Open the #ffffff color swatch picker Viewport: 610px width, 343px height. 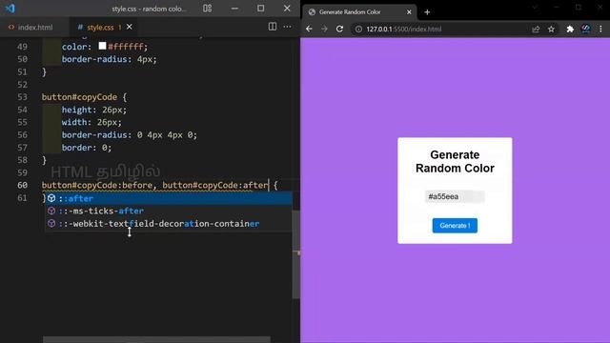pos(102,46)
